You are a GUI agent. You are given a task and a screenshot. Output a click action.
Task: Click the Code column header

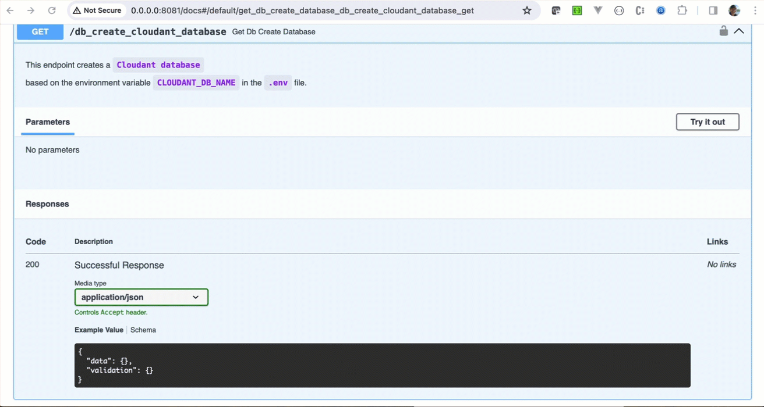tap(36, 242)
